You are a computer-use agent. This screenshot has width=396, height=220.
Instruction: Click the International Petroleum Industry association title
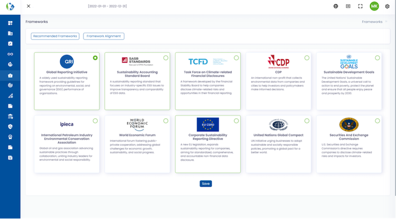point(67,139)
